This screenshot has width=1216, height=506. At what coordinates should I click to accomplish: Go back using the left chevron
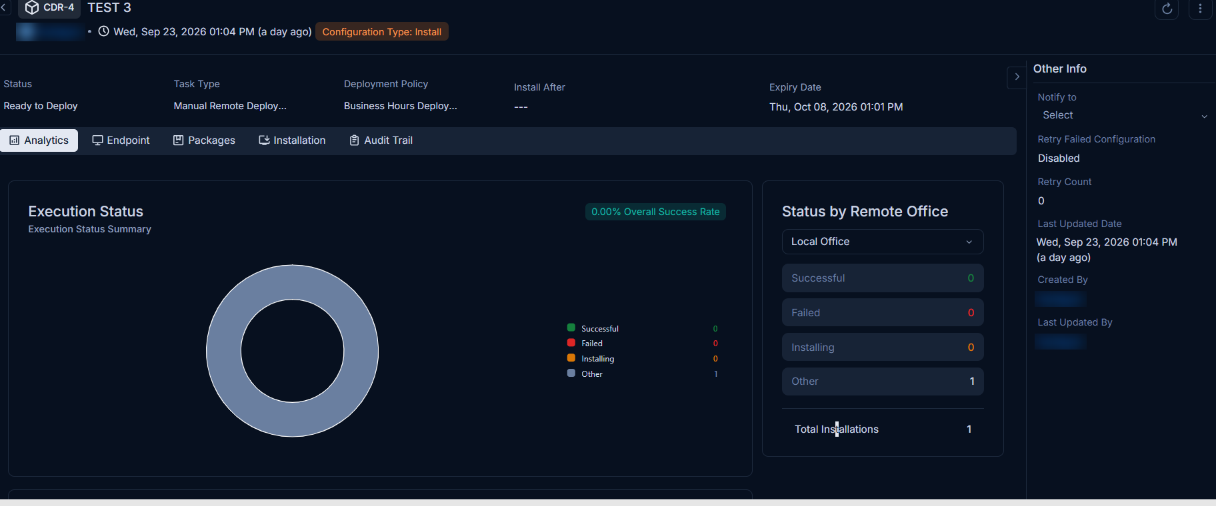click(x=4, y=8)
